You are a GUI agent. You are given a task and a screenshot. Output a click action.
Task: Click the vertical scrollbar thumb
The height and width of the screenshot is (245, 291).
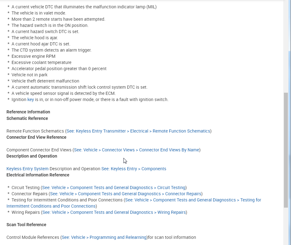286,150
